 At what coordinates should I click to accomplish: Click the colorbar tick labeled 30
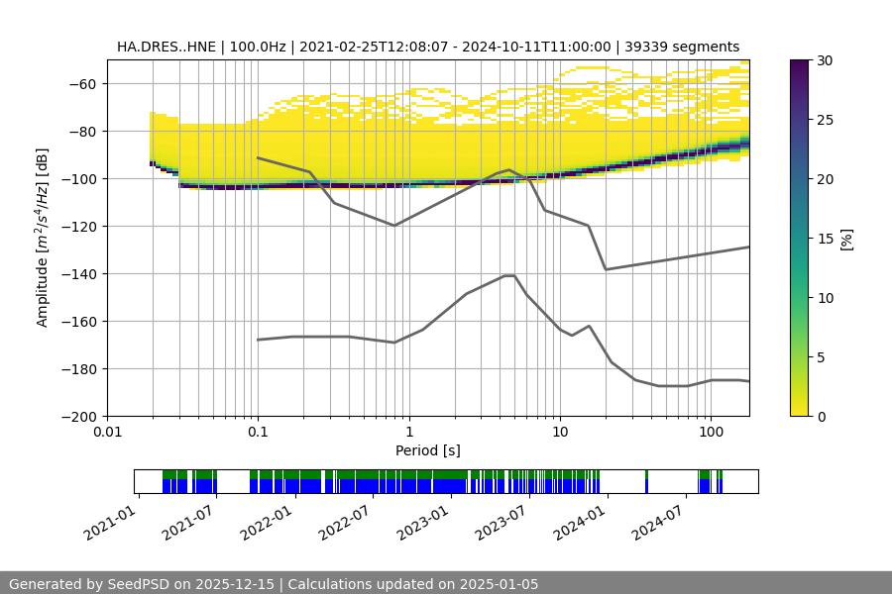coord(826,60)
